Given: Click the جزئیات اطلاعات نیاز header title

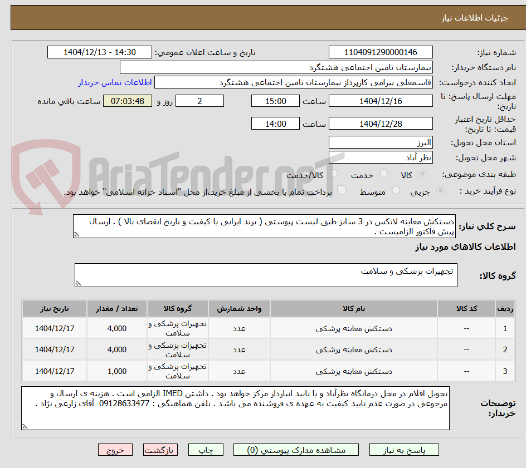Looking at the screenshot, I should pyautogui.click(x=475, y=18).
